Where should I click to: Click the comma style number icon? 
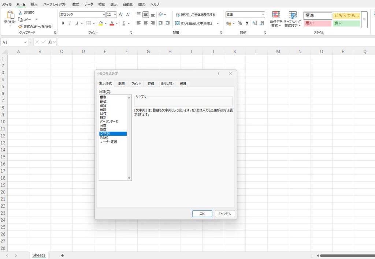pos(247,23)
